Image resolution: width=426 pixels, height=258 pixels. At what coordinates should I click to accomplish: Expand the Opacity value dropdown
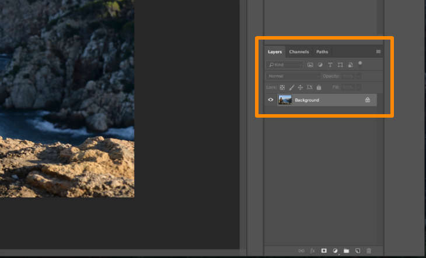pos(359,76)
